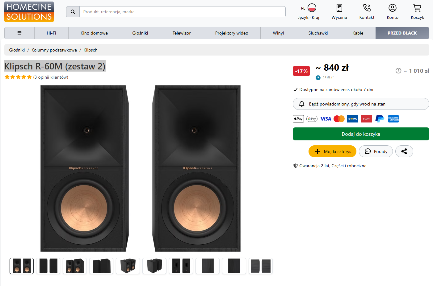This screenshot has height=286, width=433.
Task: Click the share icon button
Action: tap(404, 151)
